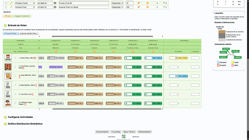Viewport: 249px width, 140px height.
Task: Click magnifier icon next to student 5 Cruz Rosa
Action: 16,94
